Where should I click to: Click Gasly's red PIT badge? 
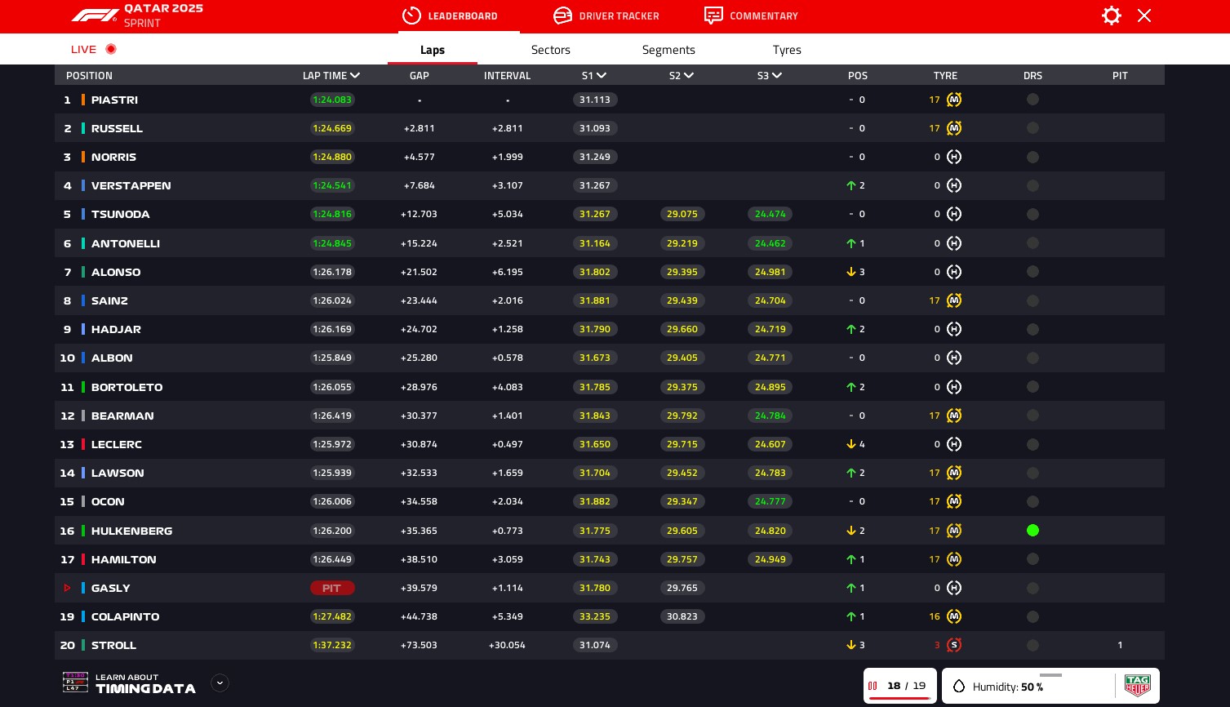[x=331, y=588]
